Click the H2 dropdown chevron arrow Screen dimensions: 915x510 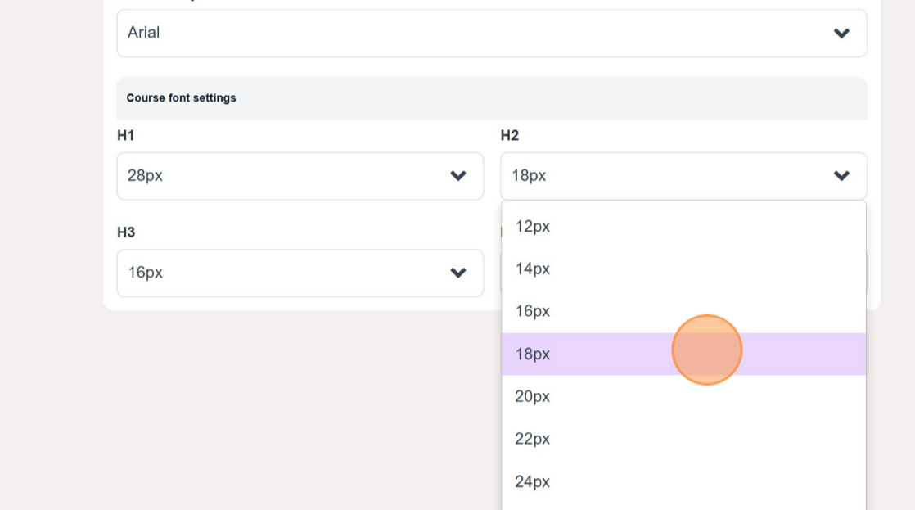pyautogui.click(x=841, y=176)
